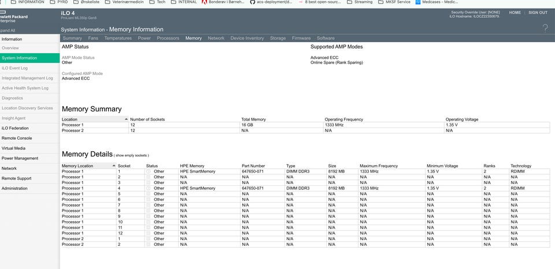Open the Firmware tab
555x269 pixels.
pyautogui.click(x=301, y=38)
